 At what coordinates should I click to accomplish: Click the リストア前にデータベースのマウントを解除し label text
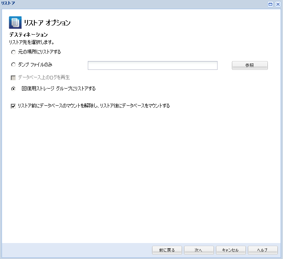(58, 106)
